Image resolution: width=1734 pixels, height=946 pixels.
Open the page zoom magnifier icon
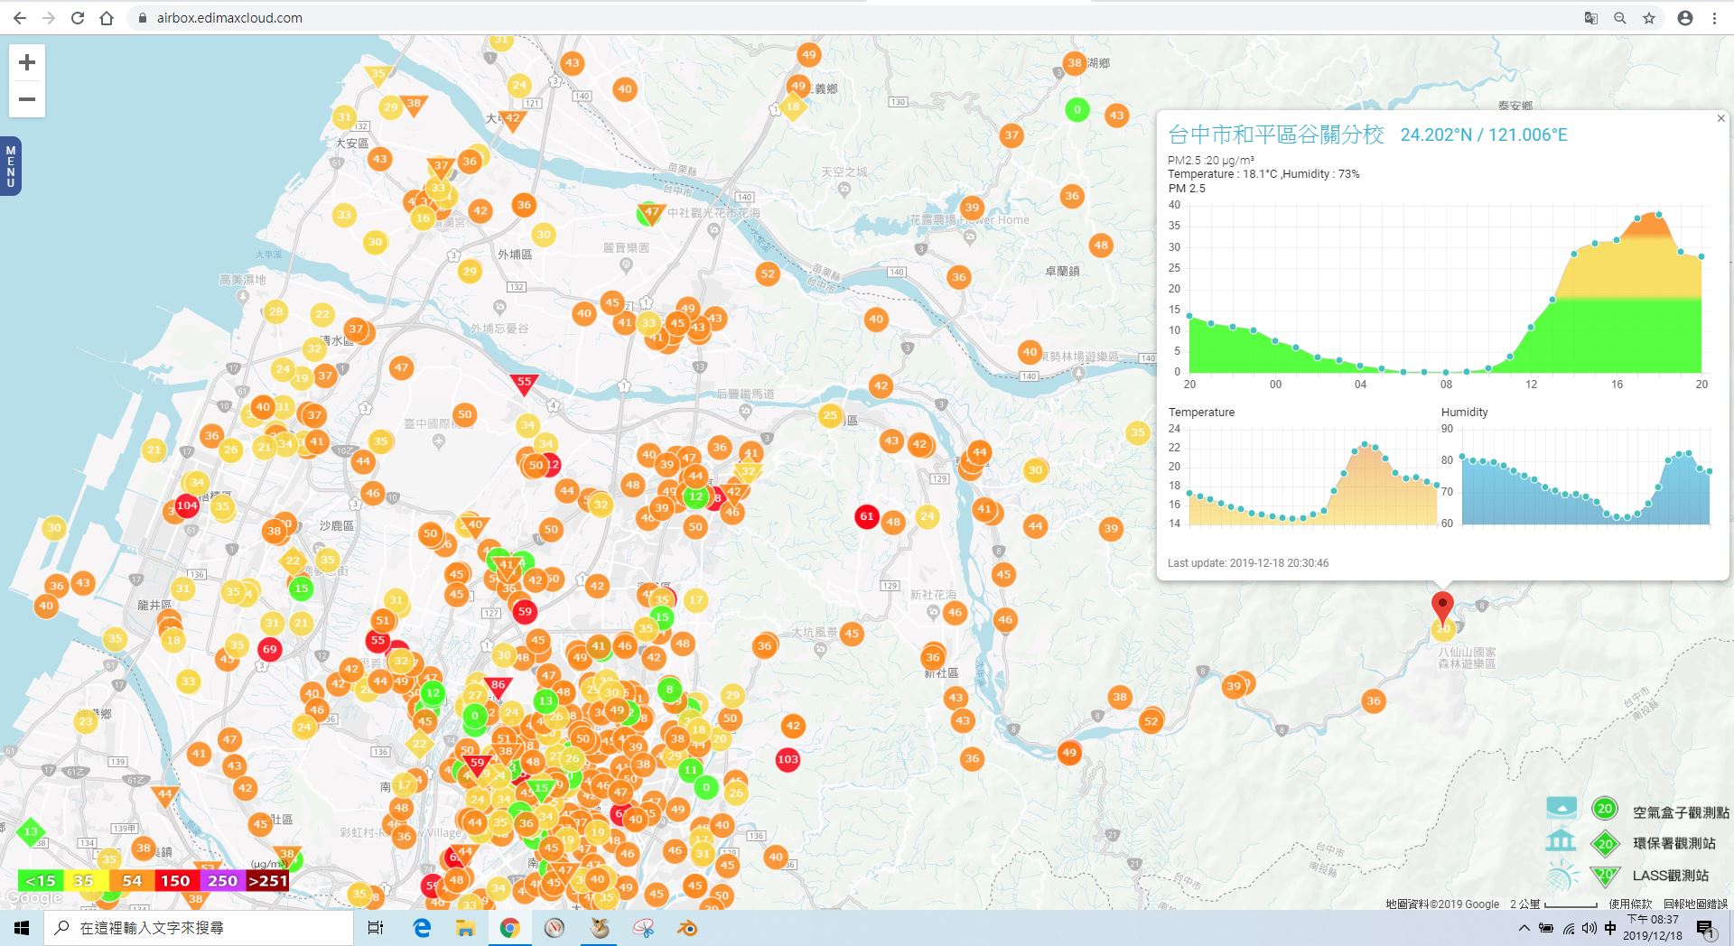[1620, 18]
